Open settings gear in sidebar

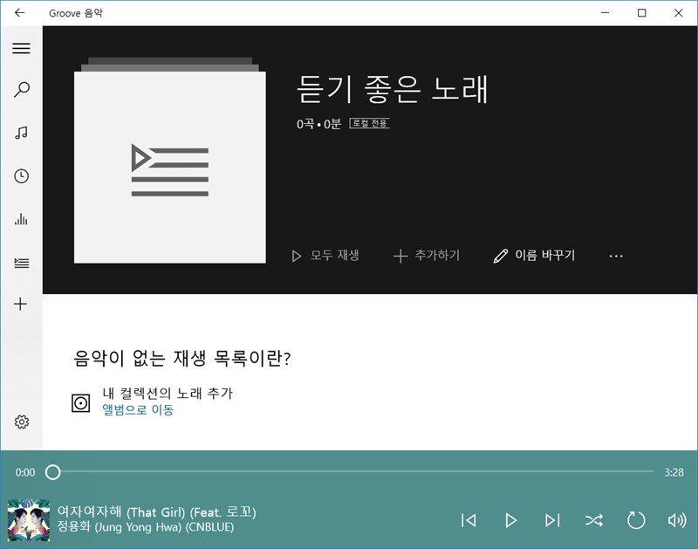tap(21, 422)
